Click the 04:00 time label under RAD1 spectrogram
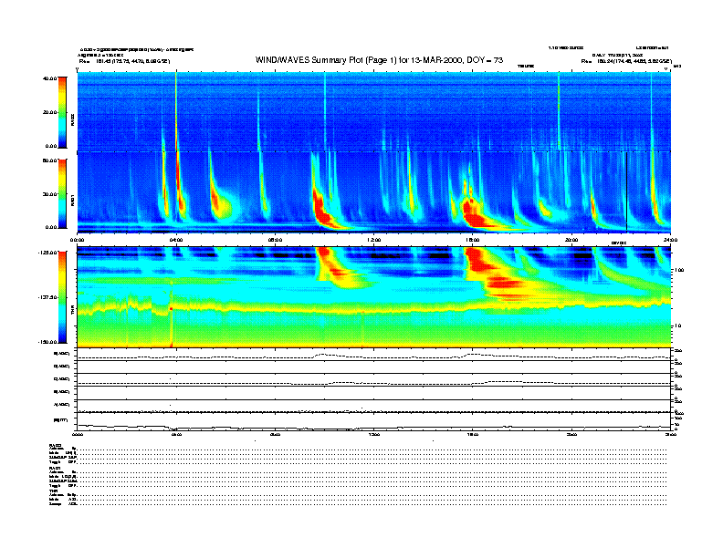The width and height of the screenshot is (723, 558). 176,240
